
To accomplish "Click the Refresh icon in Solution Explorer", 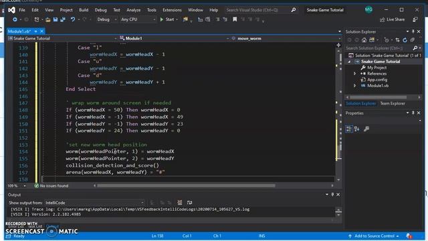I will (x=405, y=40).
